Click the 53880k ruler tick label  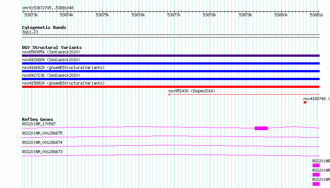pos(281,15)
